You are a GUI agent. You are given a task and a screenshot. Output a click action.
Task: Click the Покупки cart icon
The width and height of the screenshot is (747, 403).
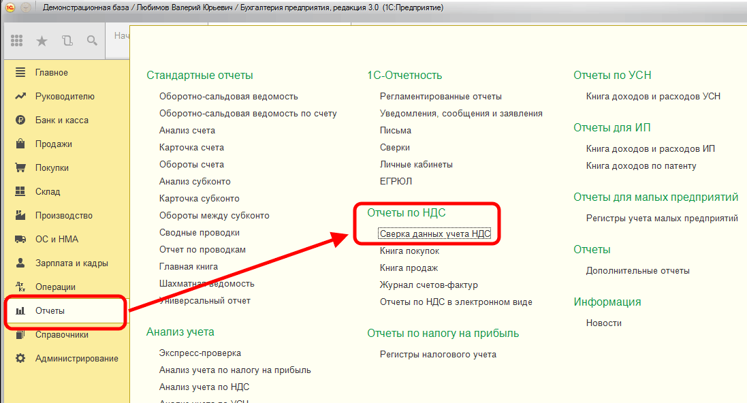tap(20, 167)
